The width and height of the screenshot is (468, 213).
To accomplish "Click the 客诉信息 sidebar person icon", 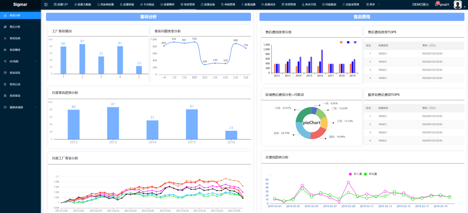I will tap(5, 38).
